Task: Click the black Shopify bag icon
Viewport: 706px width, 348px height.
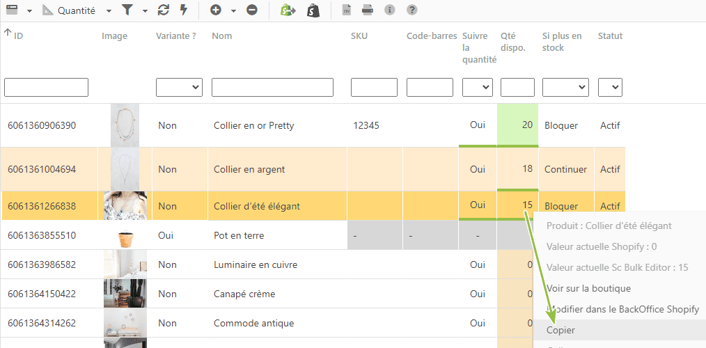Action: click(313, 10)
